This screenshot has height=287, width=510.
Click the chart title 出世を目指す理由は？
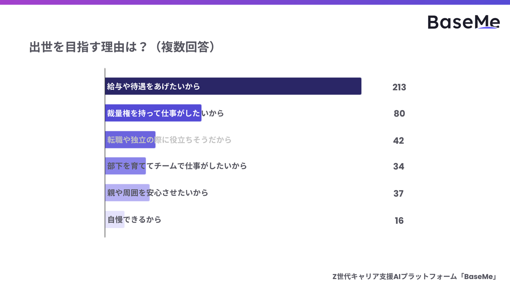88,47
